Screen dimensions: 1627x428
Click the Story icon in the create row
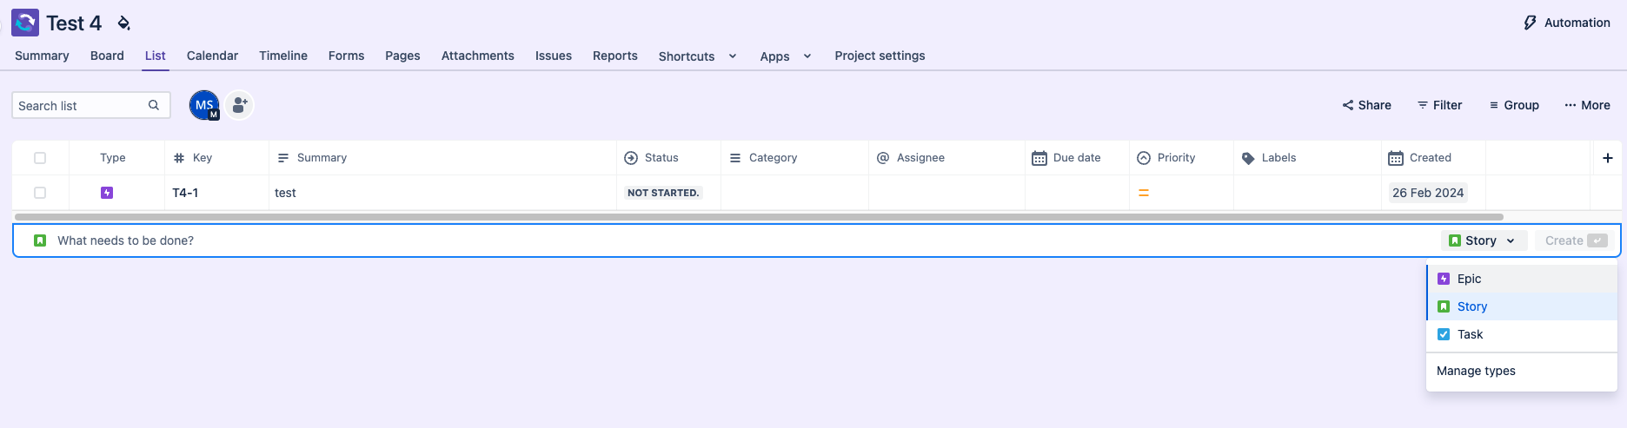point(40,240)
